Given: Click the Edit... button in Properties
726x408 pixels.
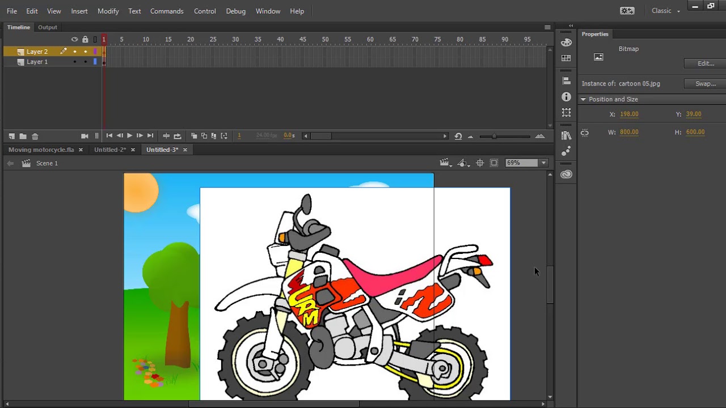Looking at the screenshot, I should (x=705, y=63).
